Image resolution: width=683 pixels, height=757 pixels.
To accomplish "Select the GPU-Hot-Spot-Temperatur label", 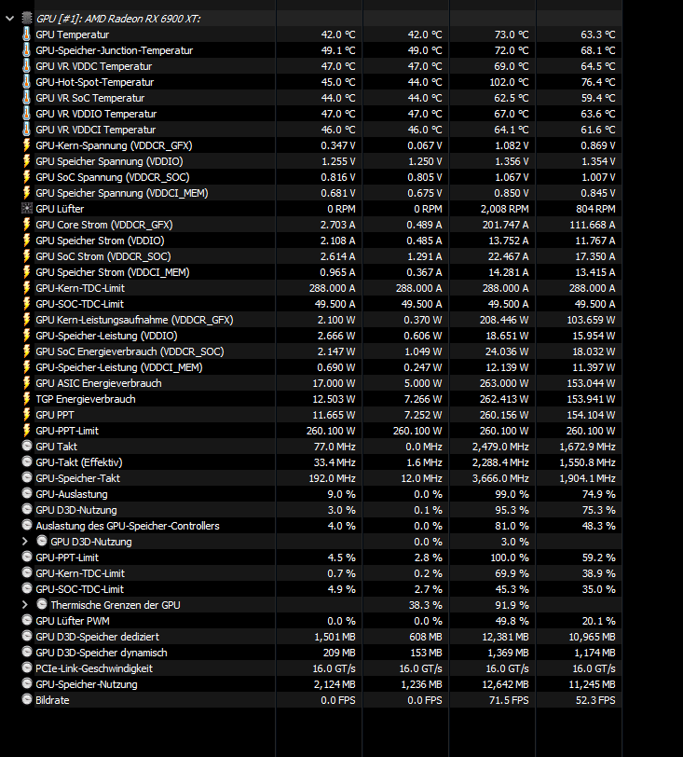I will [x=95, y=82].
